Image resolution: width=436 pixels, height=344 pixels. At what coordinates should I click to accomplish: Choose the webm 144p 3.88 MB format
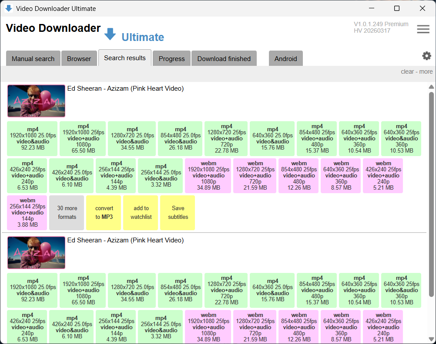point(27,212)
